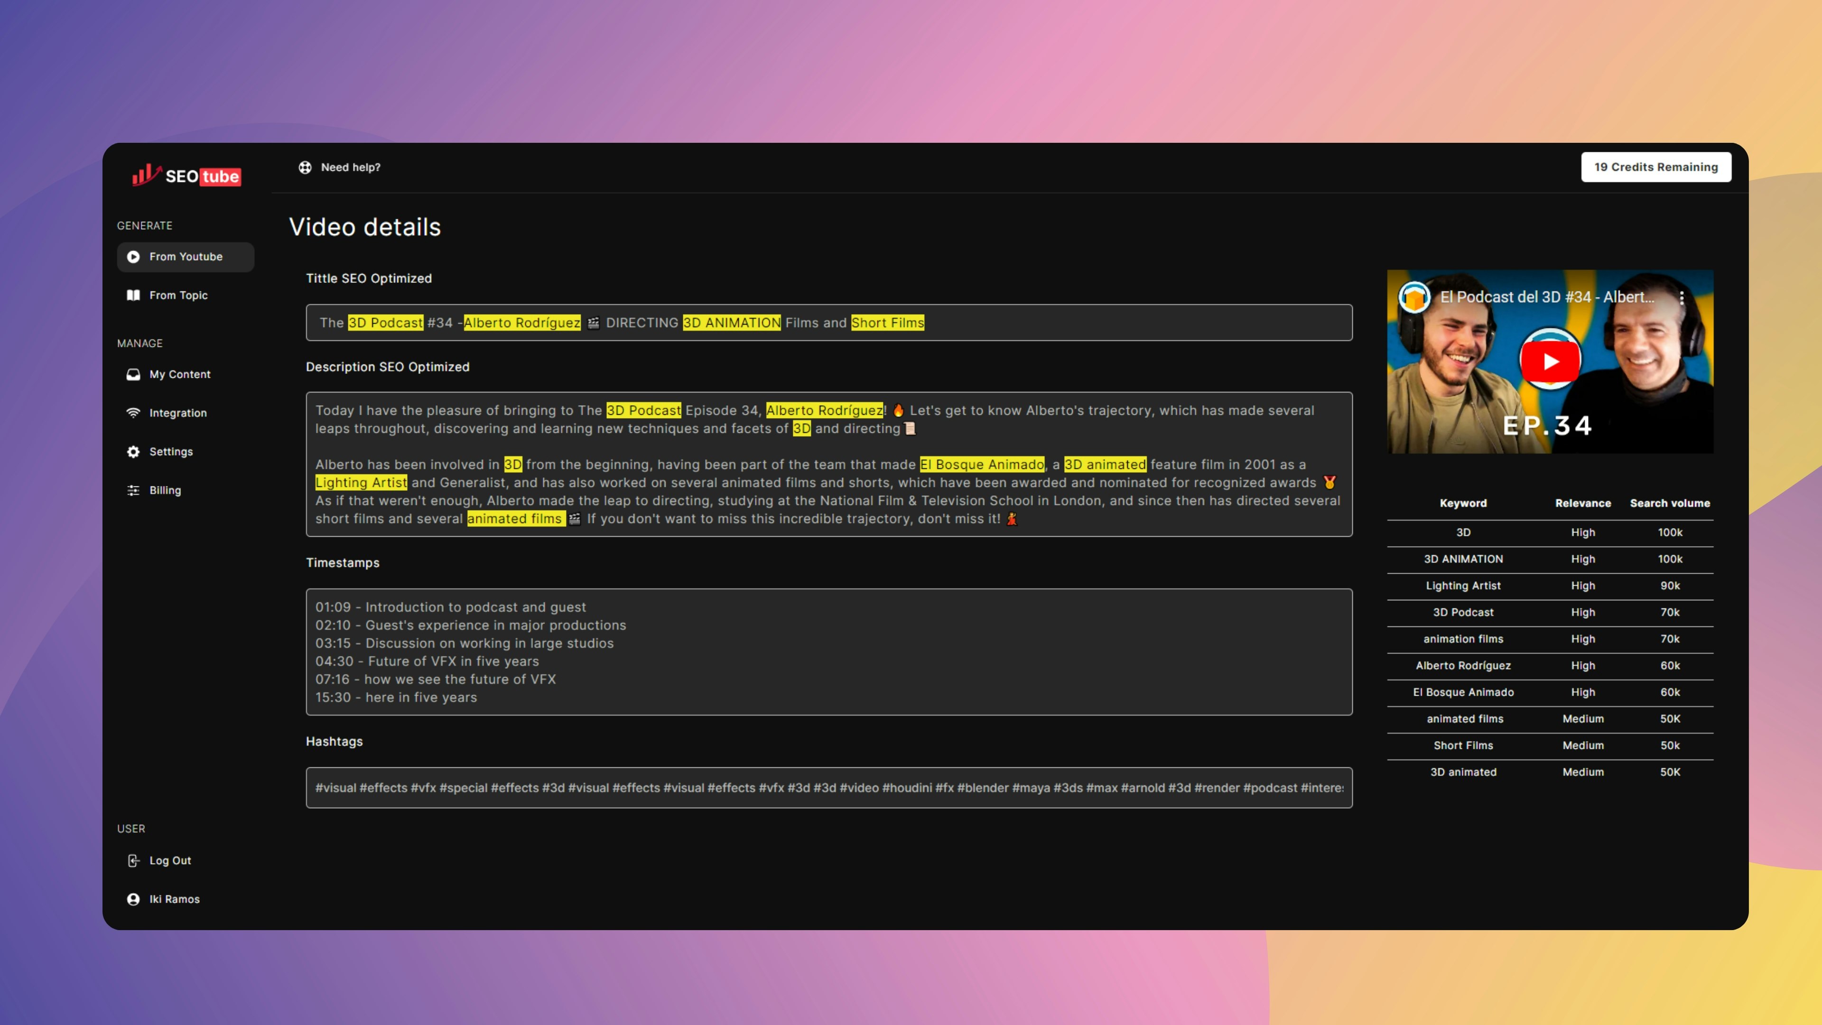Open the Need help? link

[x=350, y=168]
